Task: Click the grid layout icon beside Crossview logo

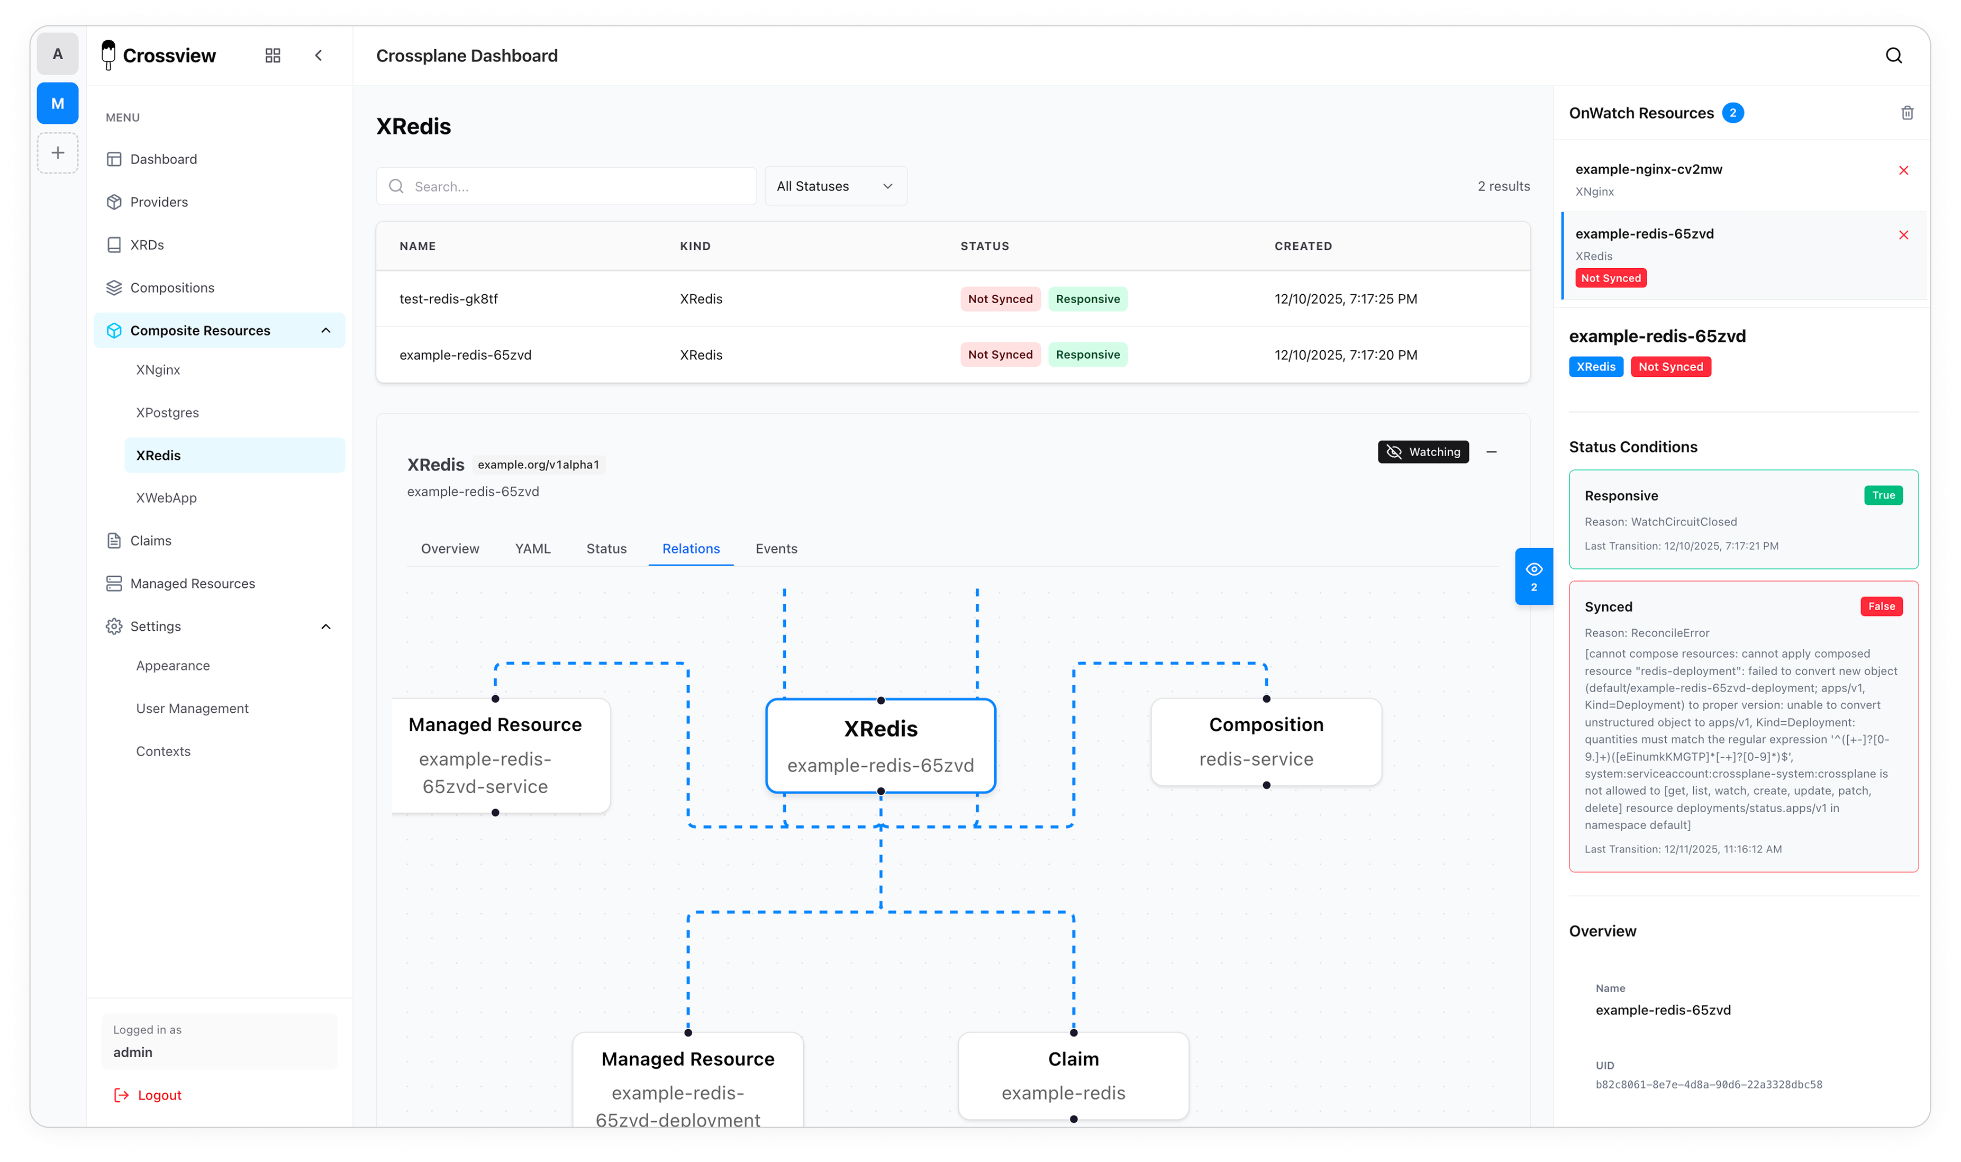Action: (273, 55)
